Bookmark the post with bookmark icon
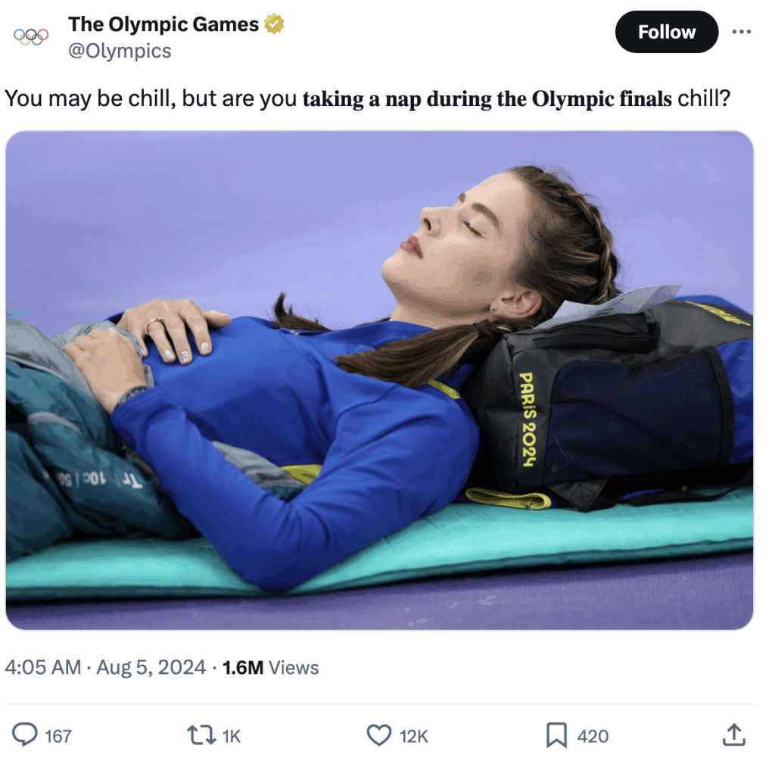 556,735
